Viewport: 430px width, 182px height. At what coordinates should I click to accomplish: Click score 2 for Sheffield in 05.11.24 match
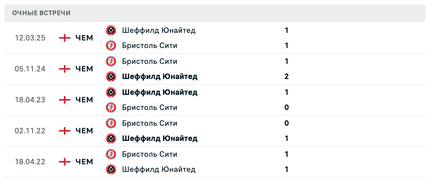point(287,76)
